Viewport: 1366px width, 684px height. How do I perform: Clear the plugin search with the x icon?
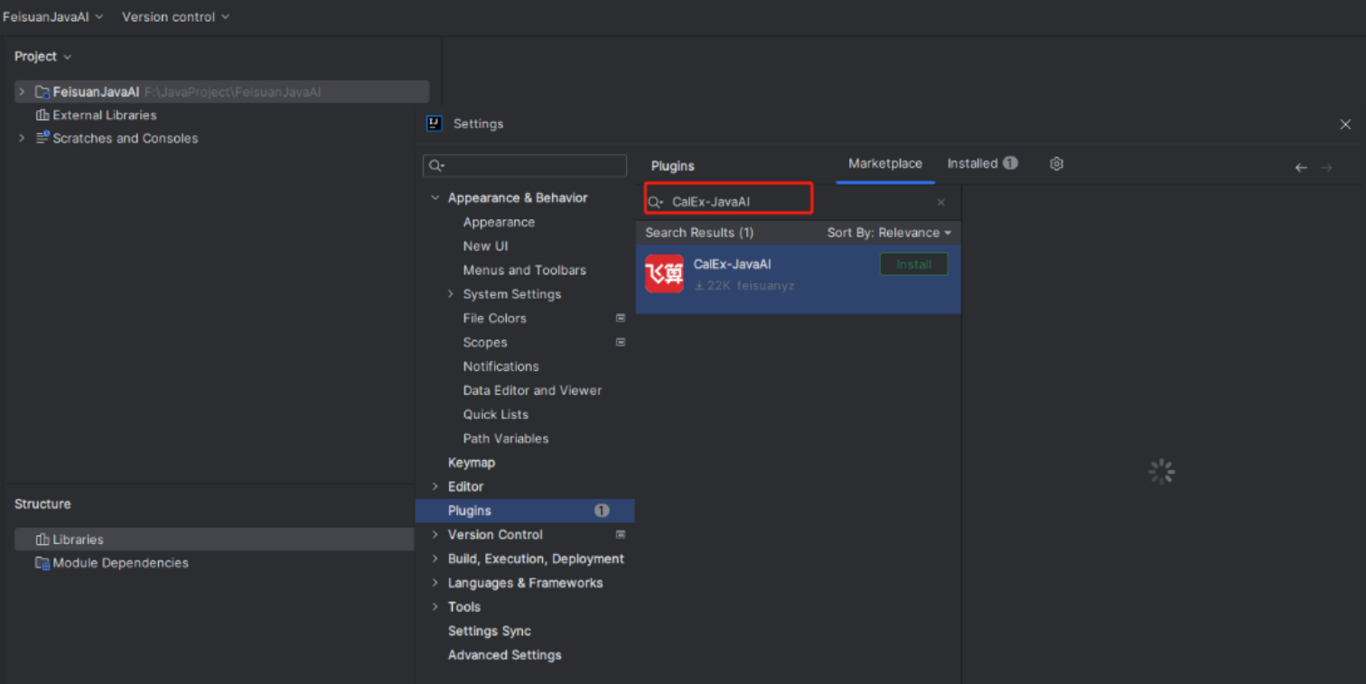[940, 202]
